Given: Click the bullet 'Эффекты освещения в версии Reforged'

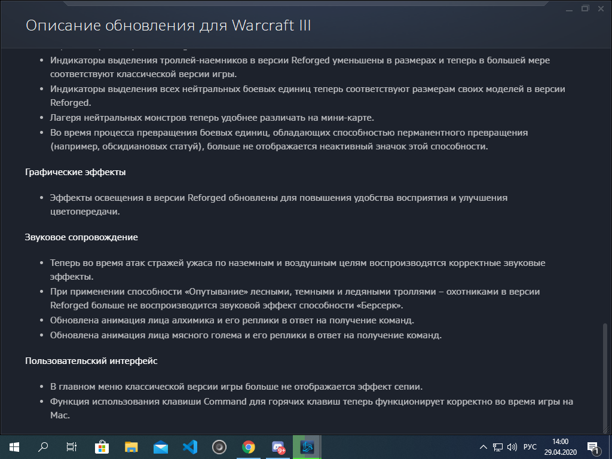Looking at the screenshot, I should [279, 204].
